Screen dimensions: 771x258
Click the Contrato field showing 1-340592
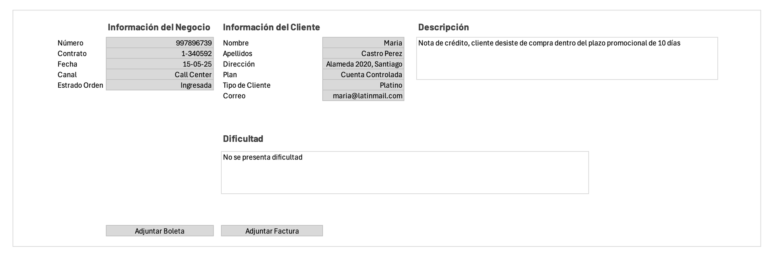[x=160, y=53]
